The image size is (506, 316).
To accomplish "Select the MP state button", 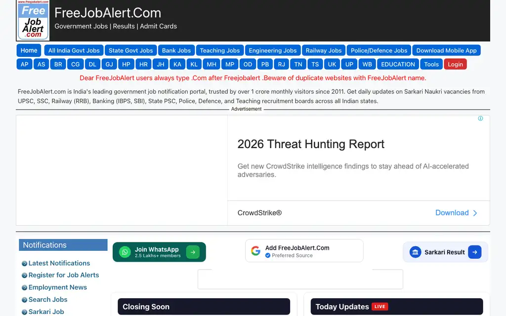I will coord(230,64).
